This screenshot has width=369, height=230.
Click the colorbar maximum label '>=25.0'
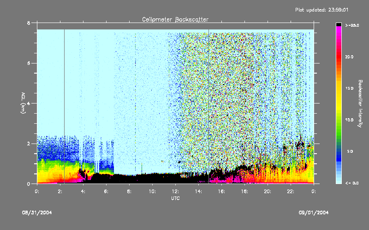[352, 25]
